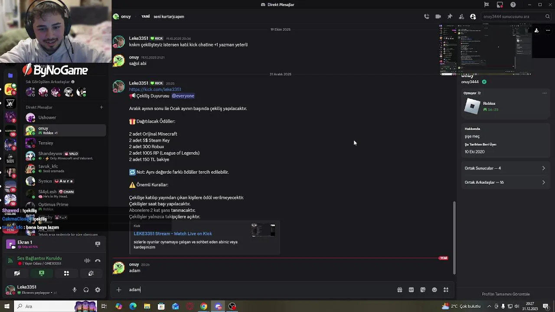Screen dimensions: 555x312
Task: Open Windows Start menu
Action: [x=7, y=306]
